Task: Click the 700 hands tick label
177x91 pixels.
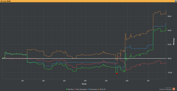Action: [148, 81]
